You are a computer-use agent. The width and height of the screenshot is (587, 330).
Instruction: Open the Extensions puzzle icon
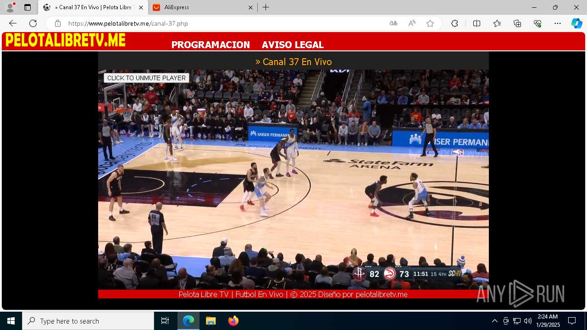pos(454,23)
